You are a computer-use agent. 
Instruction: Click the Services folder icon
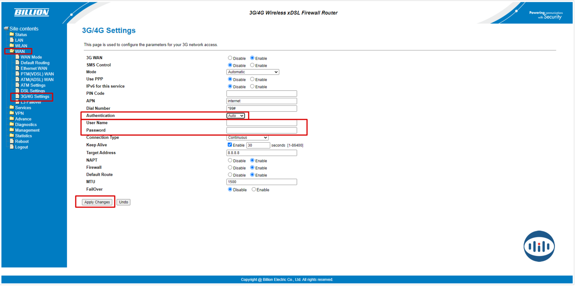(12, 107)
